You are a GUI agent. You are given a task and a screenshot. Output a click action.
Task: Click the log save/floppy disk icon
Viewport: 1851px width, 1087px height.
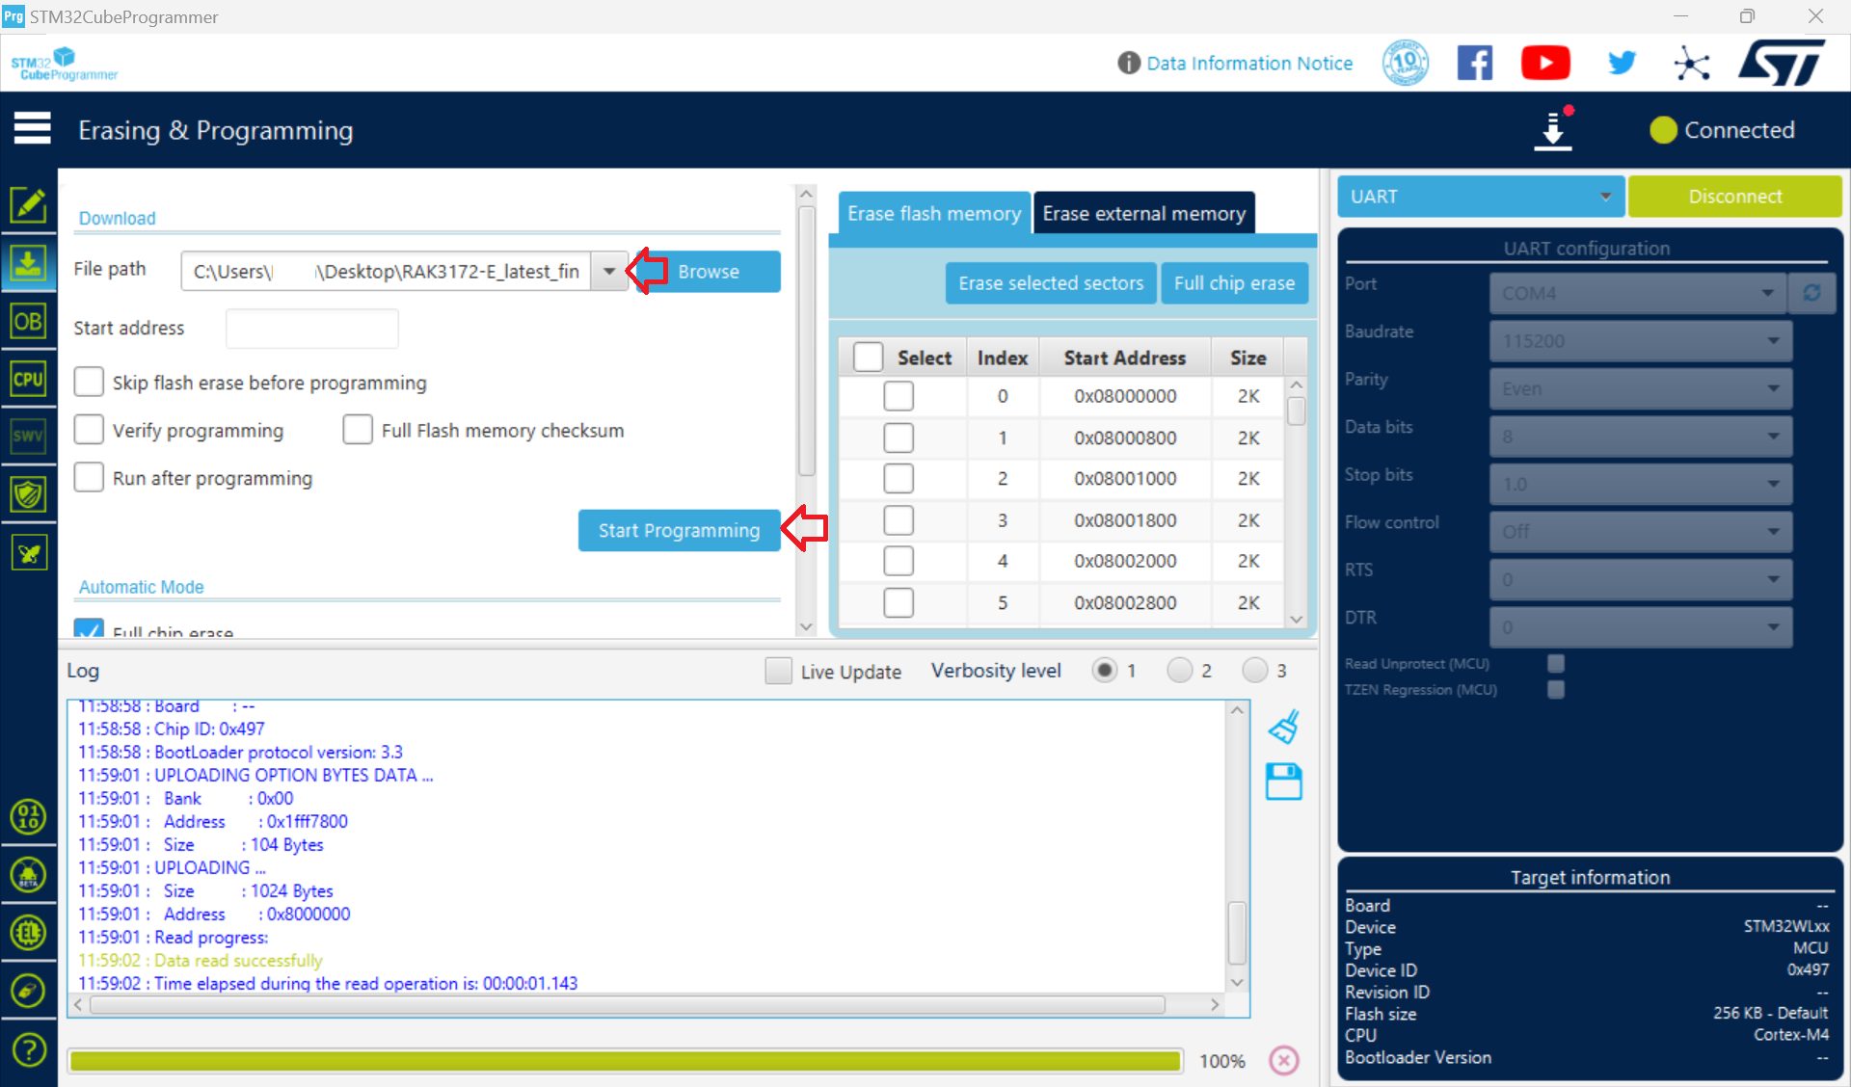tap(1281, 779)
